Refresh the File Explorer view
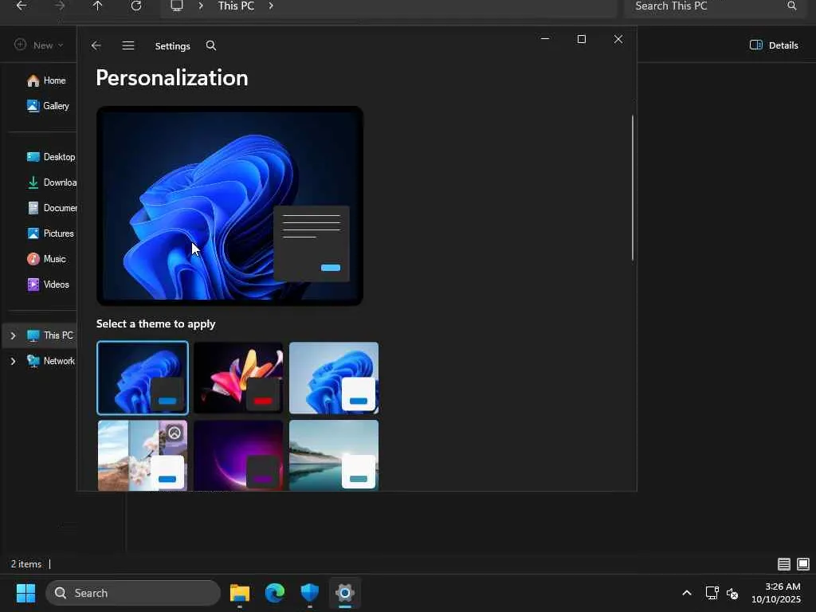The image size is (816, 612). 136,6
